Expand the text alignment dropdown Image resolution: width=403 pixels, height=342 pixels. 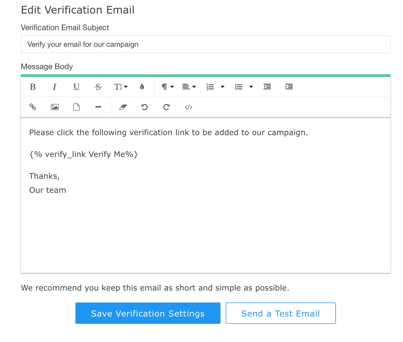click(x=189, y=87)
